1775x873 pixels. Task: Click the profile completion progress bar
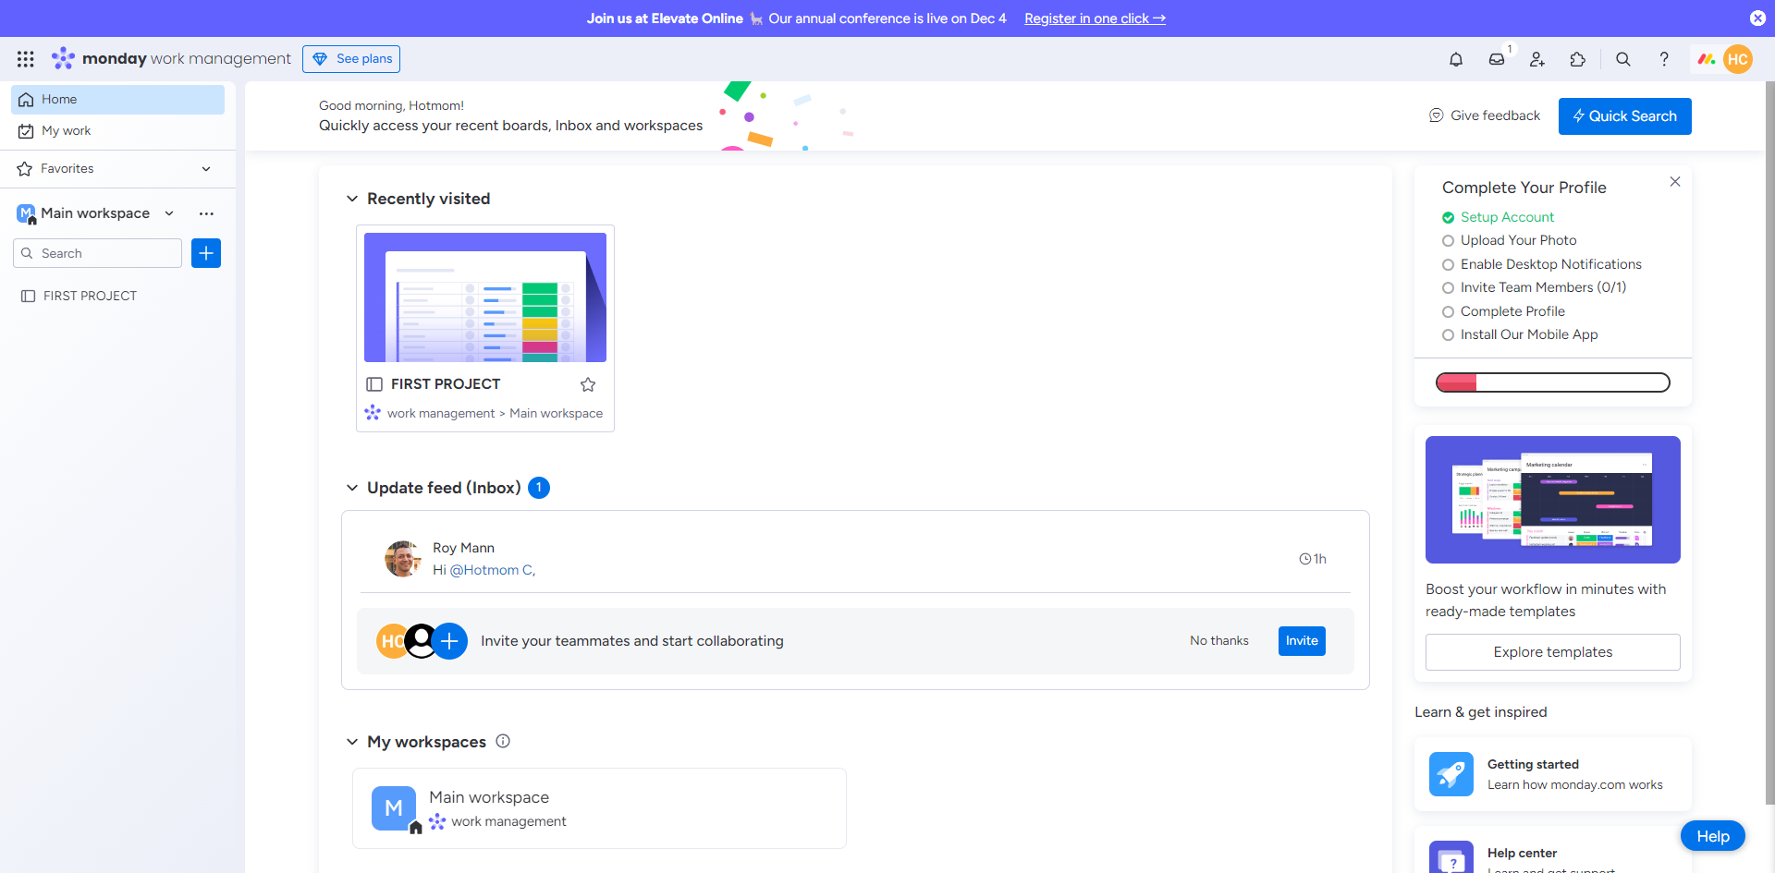pyautogui.click(x=1553, y=382)
